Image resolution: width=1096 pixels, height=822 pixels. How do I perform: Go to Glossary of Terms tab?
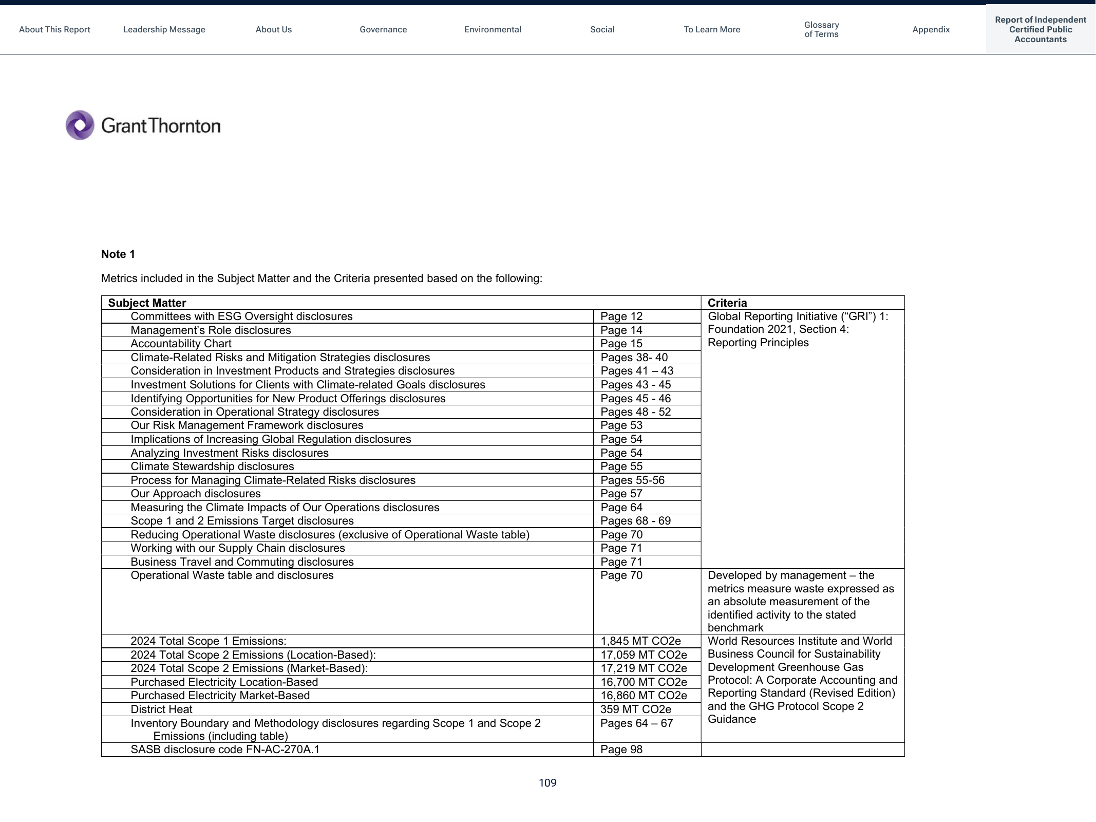(821, 30)
